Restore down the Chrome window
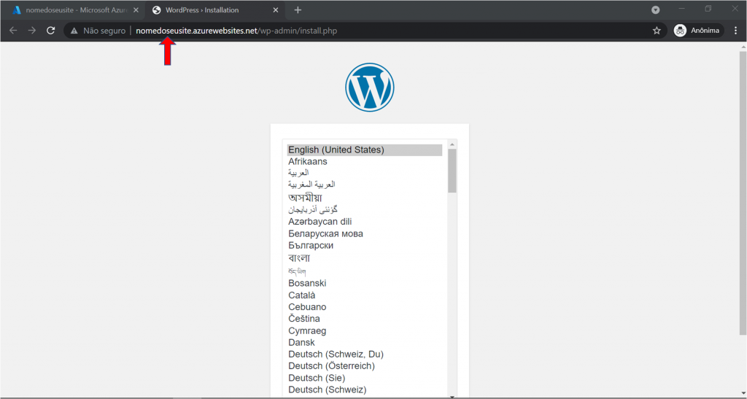The height and width of the screenshot is (399, 747). click(x=708, y=9)
